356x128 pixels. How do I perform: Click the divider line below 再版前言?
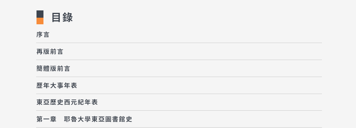[x=179, y=60]
